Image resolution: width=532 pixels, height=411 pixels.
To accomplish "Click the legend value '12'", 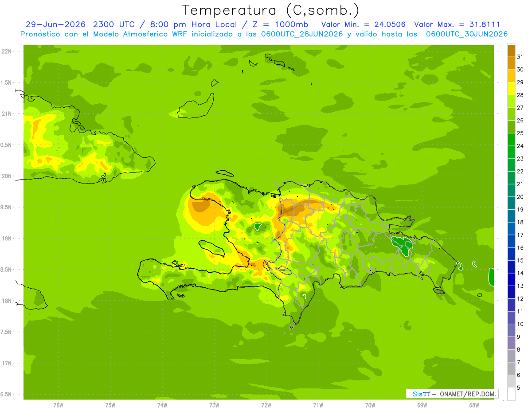I will (520, 299).
